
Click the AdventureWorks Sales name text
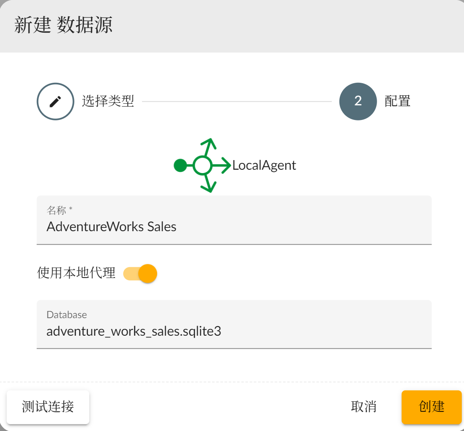[112, 227]
